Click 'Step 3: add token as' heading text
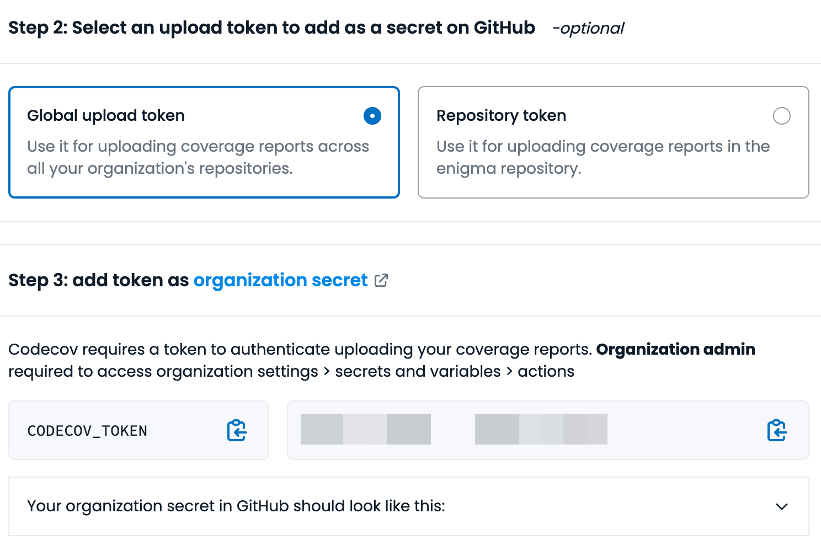The height and width of the screenshot is (556, 821). tap(99, 280)
